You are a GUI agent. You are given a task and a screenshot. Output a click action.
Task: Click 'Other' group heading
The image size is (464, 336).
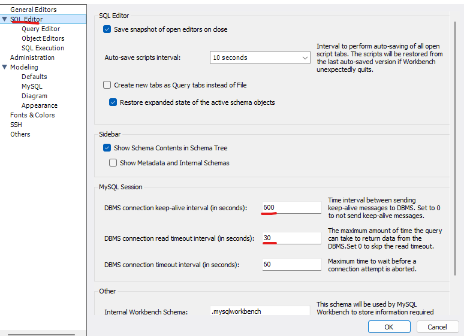[x=107, y=291]
